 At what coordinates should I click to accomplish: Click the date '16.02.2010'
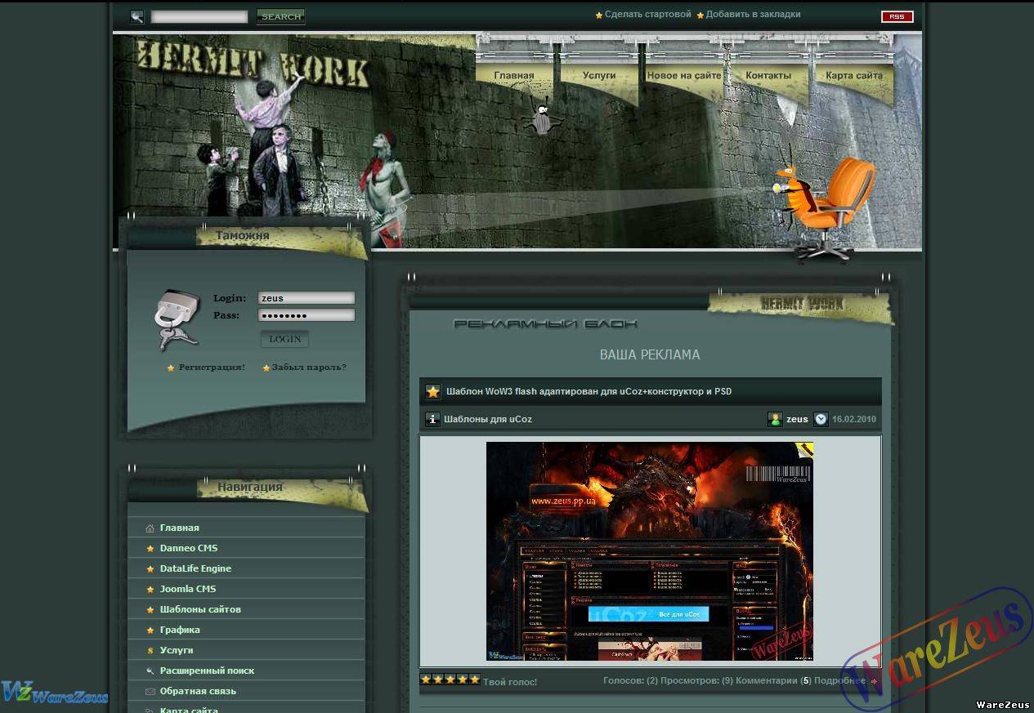click(854, 419)
